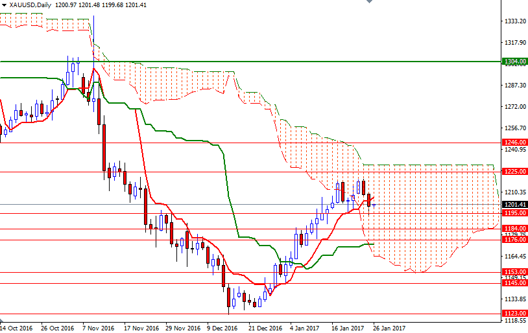Select the 1176.00 red level price label
Viewport: 528px width, 333px height.
click(514, 240)
